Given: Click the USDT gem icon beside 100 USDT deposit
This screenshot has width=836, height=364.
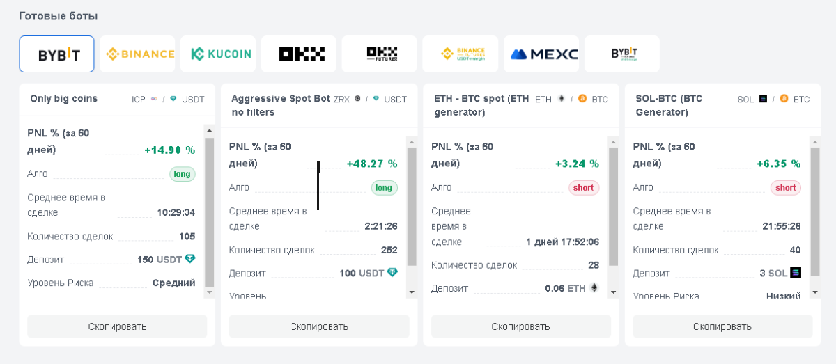Looking at the screenshot, I should [392, 273].
